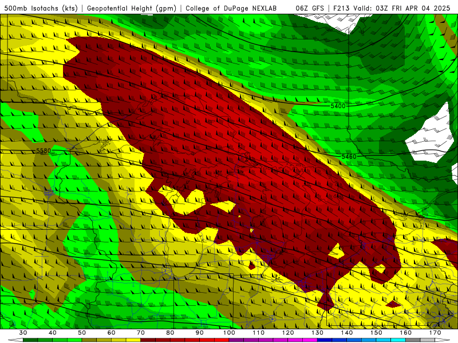Click the 50 value on the color scale
Viewport: 458px width, 343px height.
click(x=82, y=333)
